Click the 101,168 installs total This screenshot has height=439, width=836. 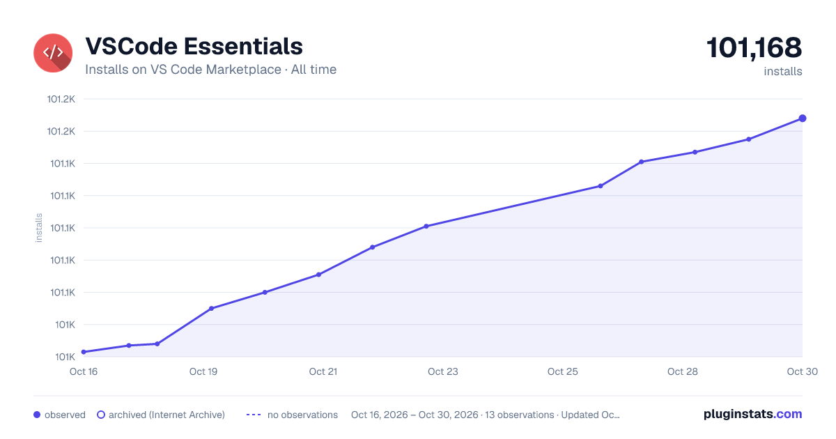point(754,48)
